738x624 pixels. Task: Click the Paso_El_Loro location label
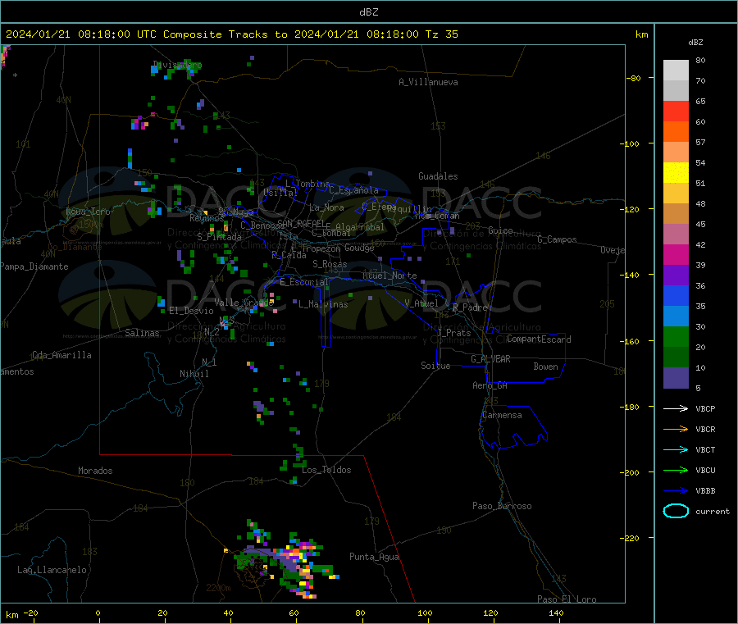(x=567, y=599)
